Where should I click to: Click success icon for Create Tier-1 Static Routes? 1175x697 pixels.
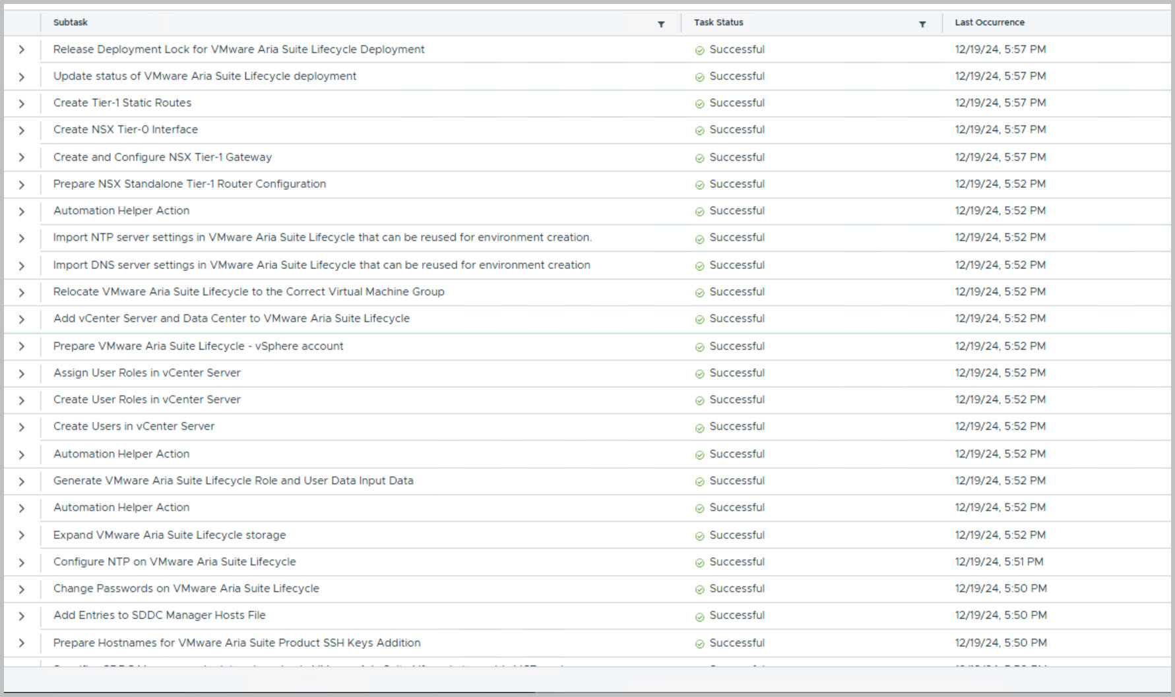click(699, 104)
